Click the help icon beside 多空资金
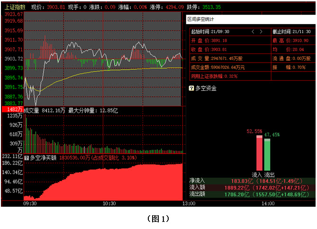This screenshot has width=317, height=229. pos(191,88)
